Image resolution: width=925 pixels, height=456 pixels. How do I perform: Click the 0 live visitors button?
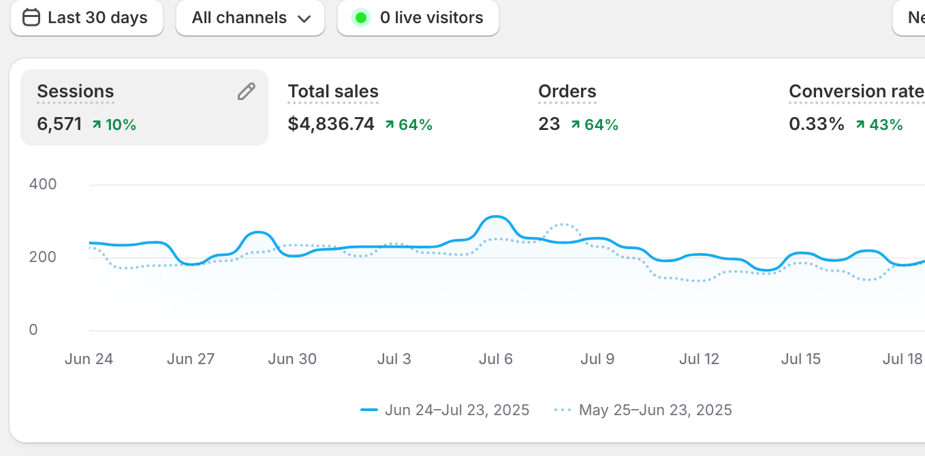pos(418,18)
